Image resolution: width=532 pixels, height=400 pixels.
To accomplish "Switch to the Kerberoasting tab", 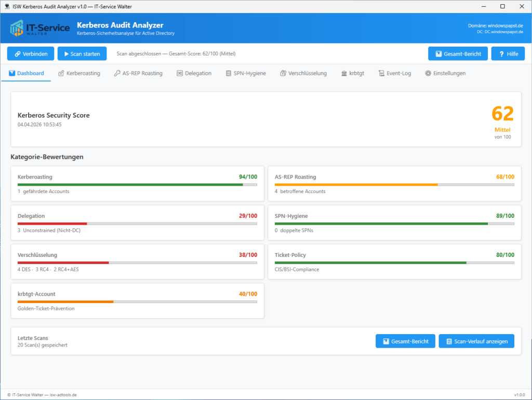I will tap(79, 73).
